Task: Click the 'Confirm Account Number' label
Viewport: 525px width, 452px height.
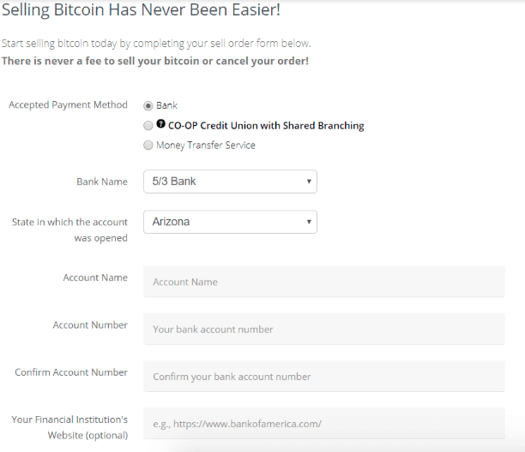Action: (x=71, y=372)
